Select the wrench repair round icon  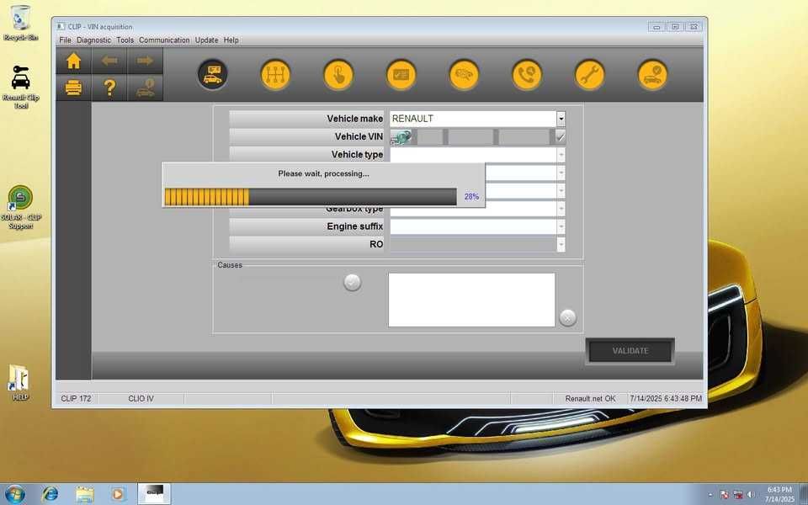[x=589, y=75]
